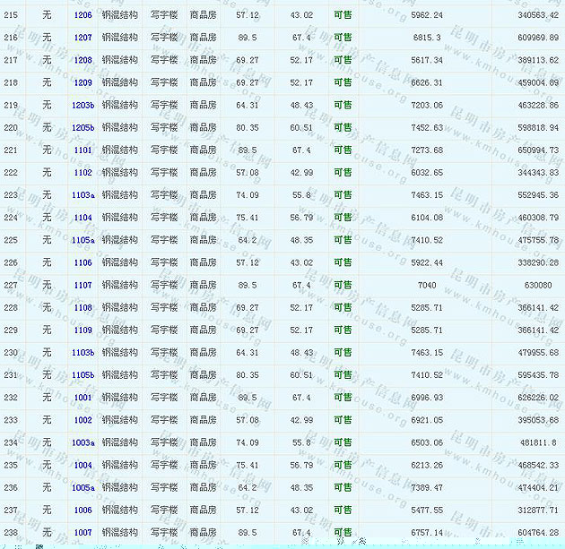This screenshot has height=549, width=565.
Task: Select room 1209 link
Action: [x=83, y=82]
